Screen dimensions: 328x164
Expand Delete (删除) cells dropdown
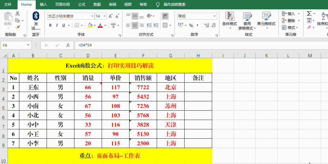tap(299, 20)
